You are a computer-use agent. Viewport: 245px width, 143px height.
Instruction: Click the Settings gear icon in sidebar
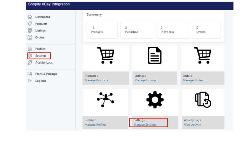(30, 55)
